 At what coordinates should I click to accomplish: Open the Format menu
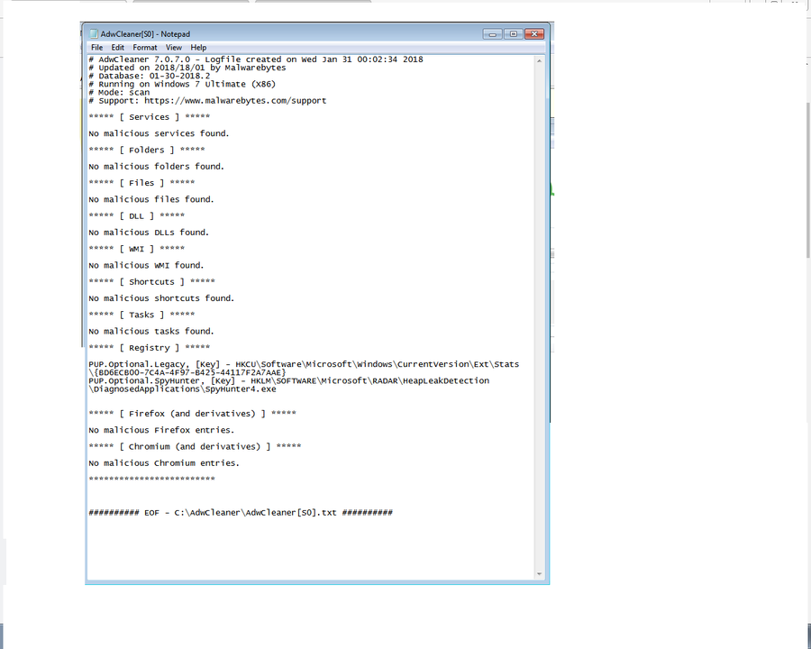145,48
